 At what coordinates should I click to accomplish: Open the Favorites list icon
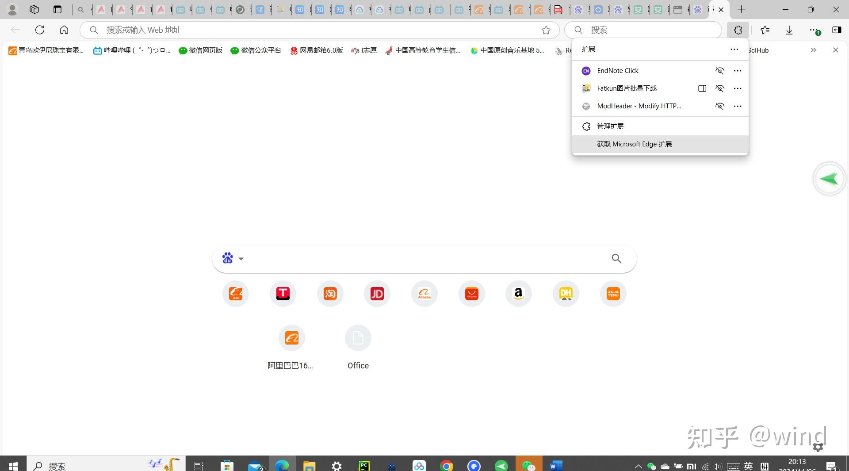[765, 30]
